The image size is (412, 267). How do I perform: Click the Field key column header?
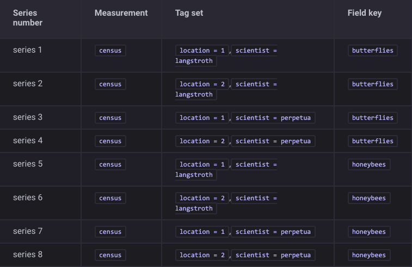click(x=364, y=13)
